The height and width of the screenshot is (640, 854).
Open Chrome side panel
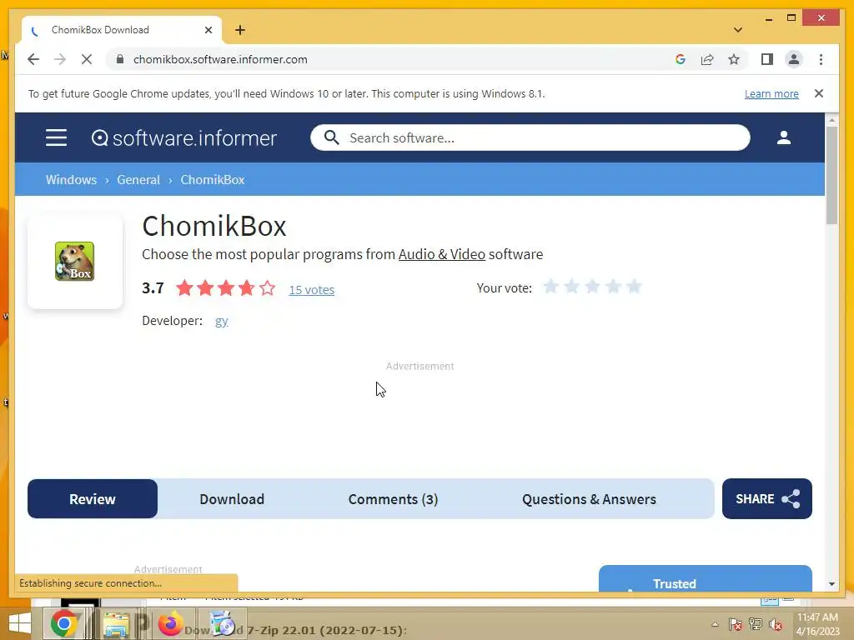pos(767,59)
